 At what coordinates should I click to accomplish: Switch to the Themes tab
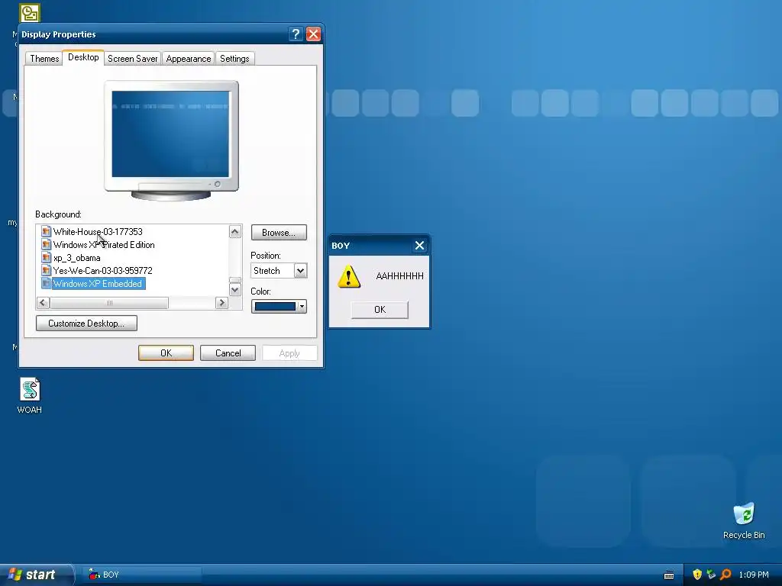[44, 58]
